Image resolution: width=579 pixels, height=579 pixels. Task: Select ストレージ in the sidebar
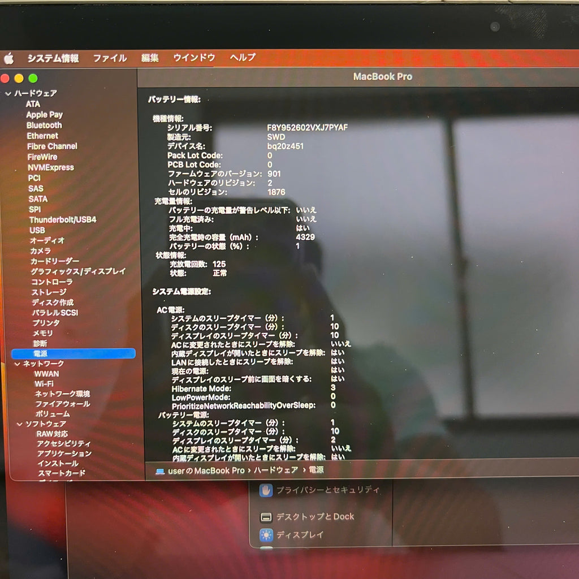[49, 292]
